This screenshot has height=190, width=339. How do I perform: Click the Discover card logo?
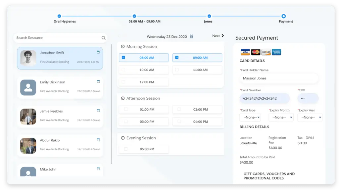[266, 52]
